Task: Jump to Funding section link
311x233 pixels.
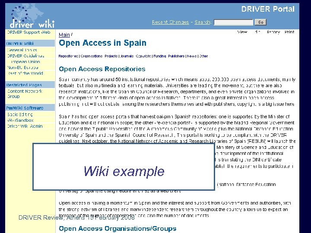Action: pyautogui.click(x=160, y=56)
